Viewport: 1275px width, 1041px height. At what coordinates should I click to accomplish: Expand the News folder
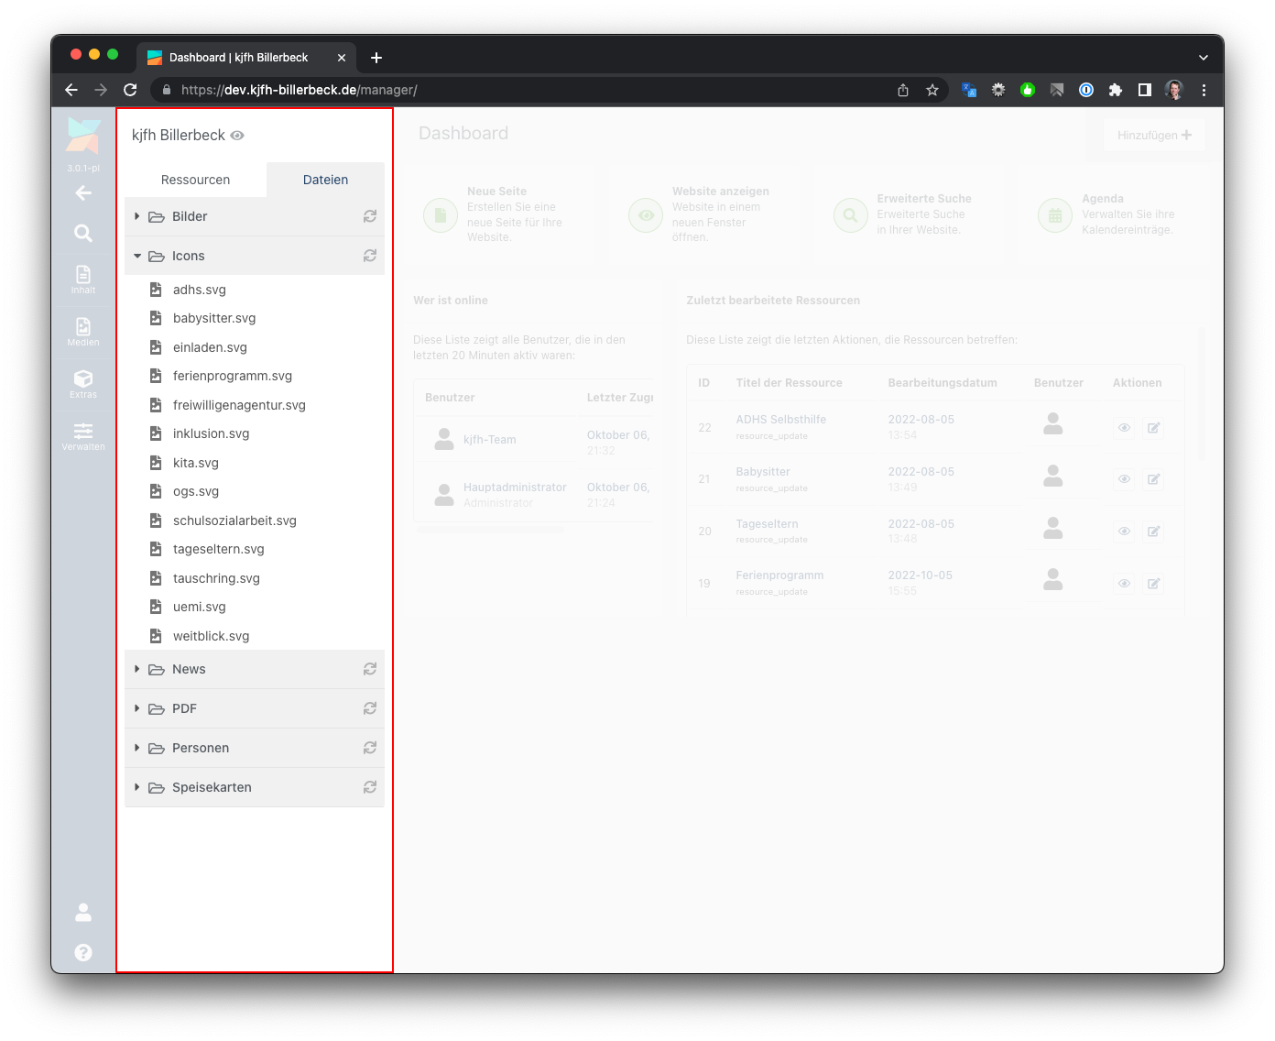tap(137, 670)
